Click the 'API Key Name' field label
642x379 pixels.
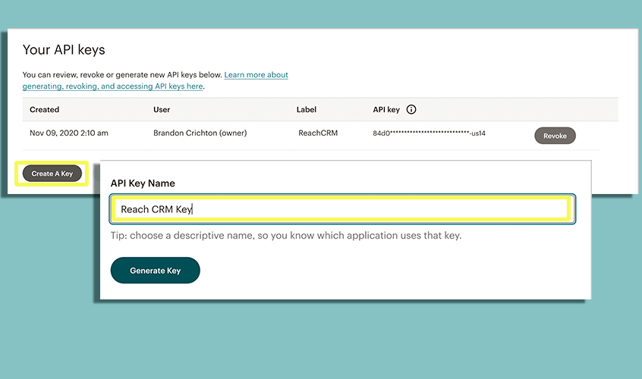coord(143,183)
